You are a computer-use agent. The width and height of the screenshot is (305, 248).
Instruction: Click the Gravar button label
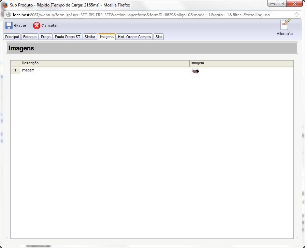(20, 26)
